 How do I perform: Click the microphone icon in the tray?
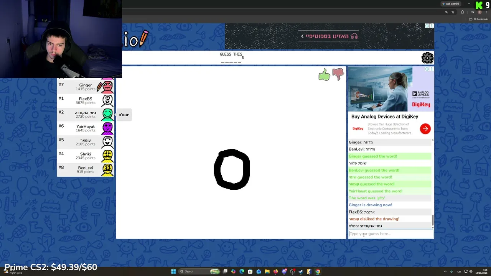point(451,271)
